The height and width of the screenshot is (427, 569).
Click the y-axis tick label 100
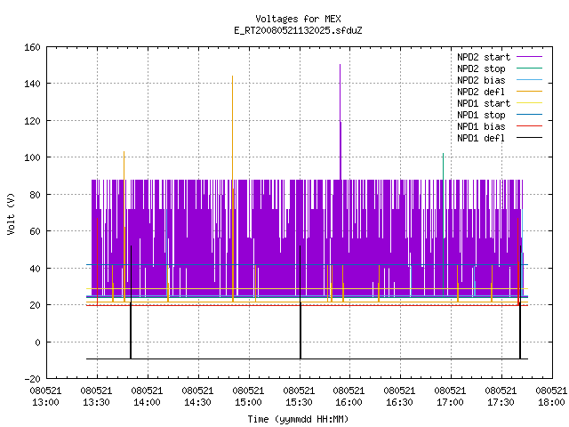[x=32, y=157]
